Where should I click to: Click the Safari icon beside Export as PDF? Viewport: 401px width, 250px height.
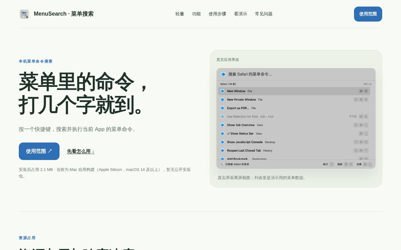(222, 108)
